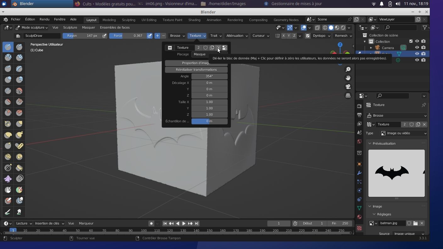This screenshot has height=249, width=443.
Task: Open the Type Image ou vidéo dropdown
Action: 403,133
